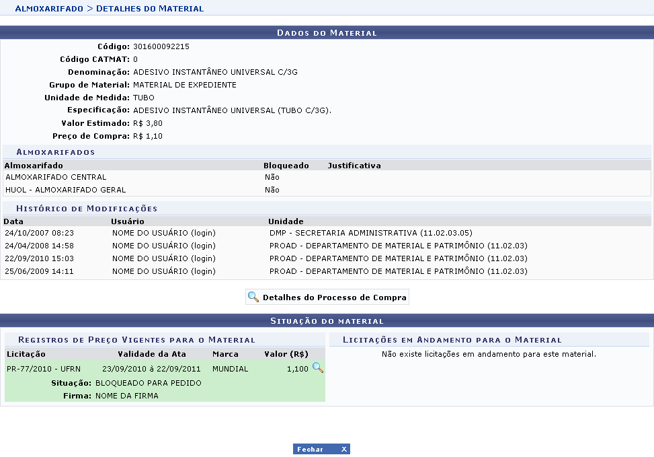The image size is (654, 457).
Task: Click date 24/10/2007 08:23
Action: click(x=39, y=233)
